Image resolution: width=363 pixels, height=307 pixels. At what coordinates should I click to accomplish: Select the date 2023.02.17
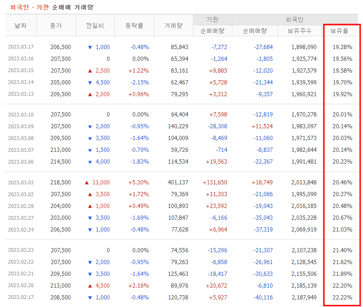[x=21, y=298]
